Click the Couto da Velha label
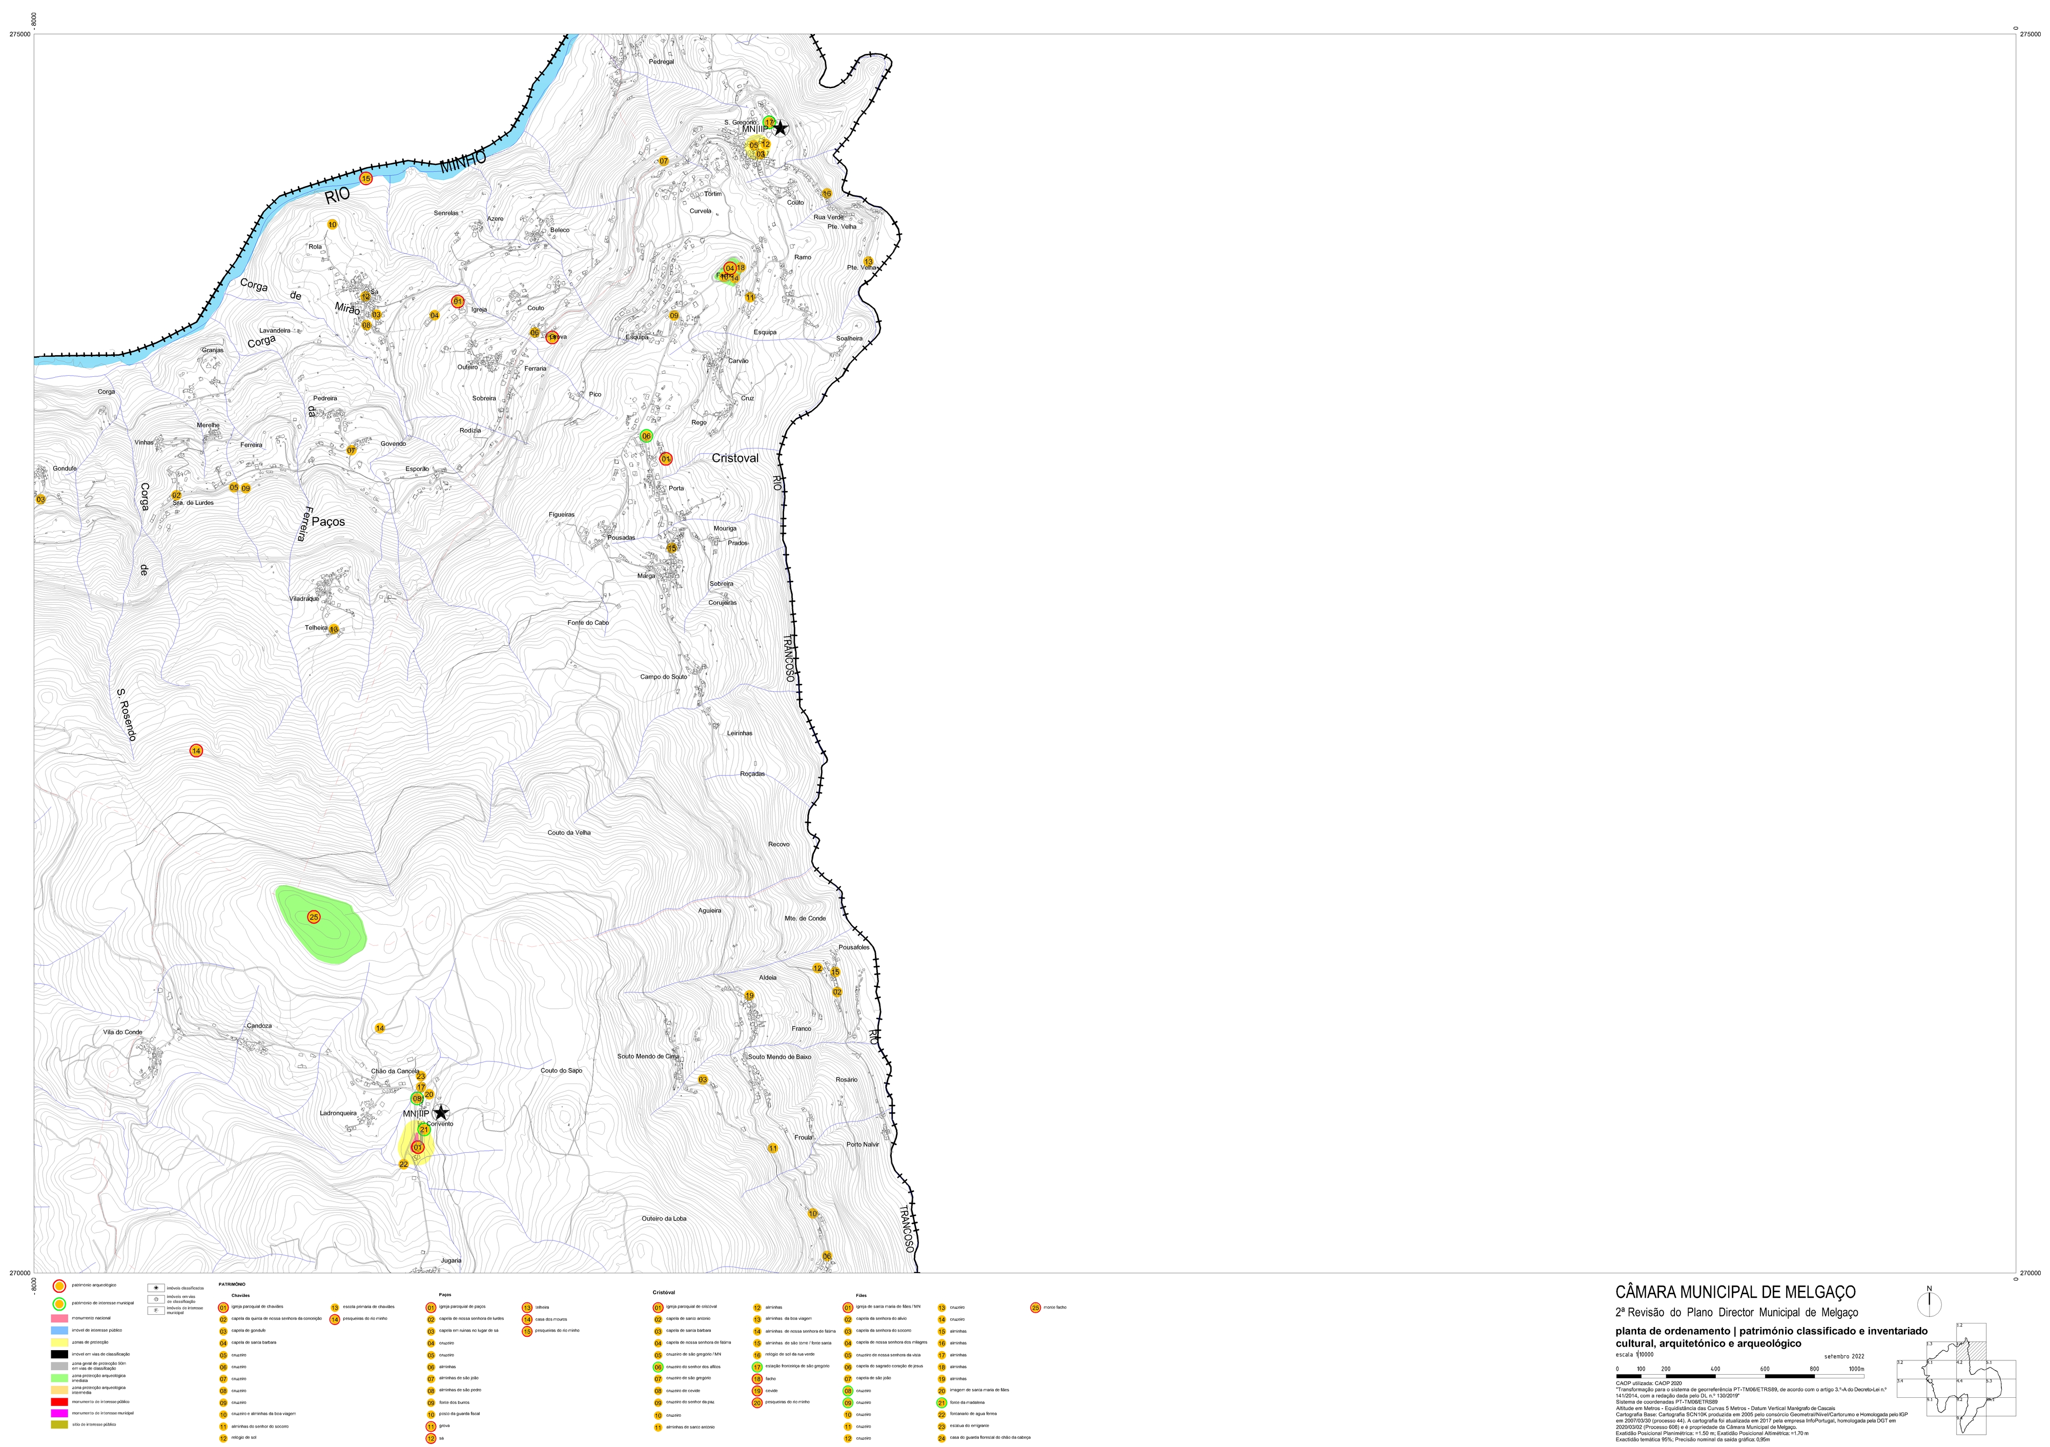Viewport: 2050px width, 1447px height. (x=569, y=832)
